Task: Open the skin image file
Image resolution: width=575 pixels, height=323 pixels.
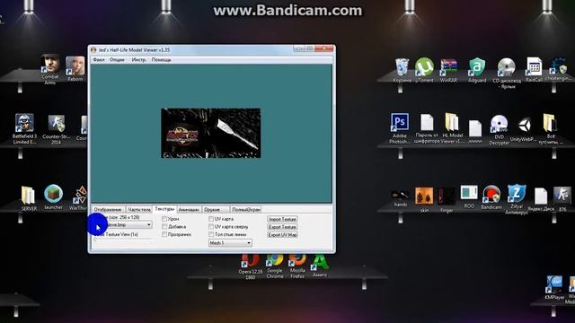Action: (424, 199)
